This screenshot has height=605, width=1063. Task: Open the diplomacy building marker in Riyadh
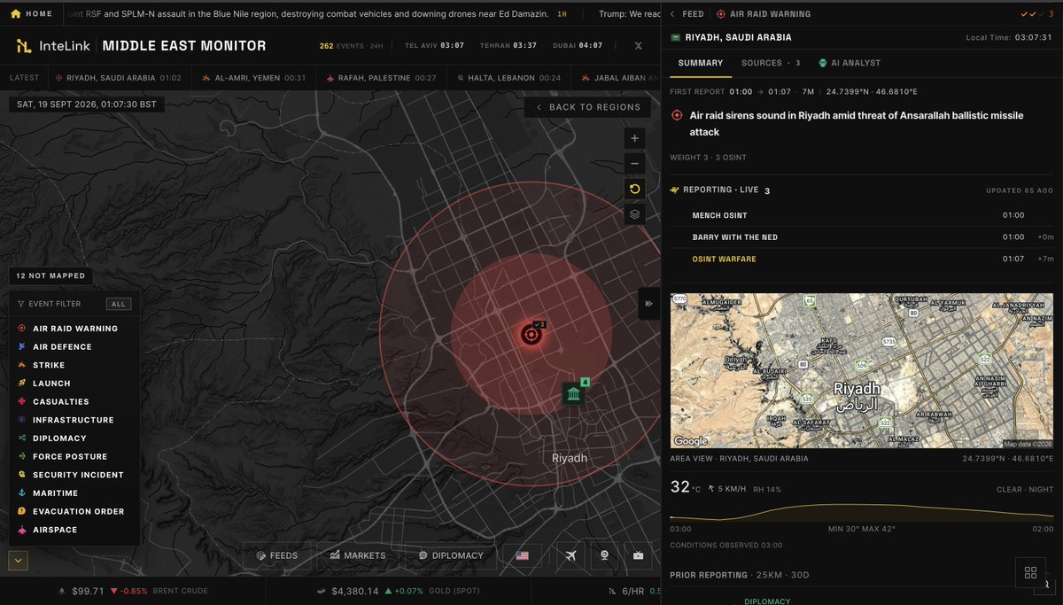tap(573, 393)
